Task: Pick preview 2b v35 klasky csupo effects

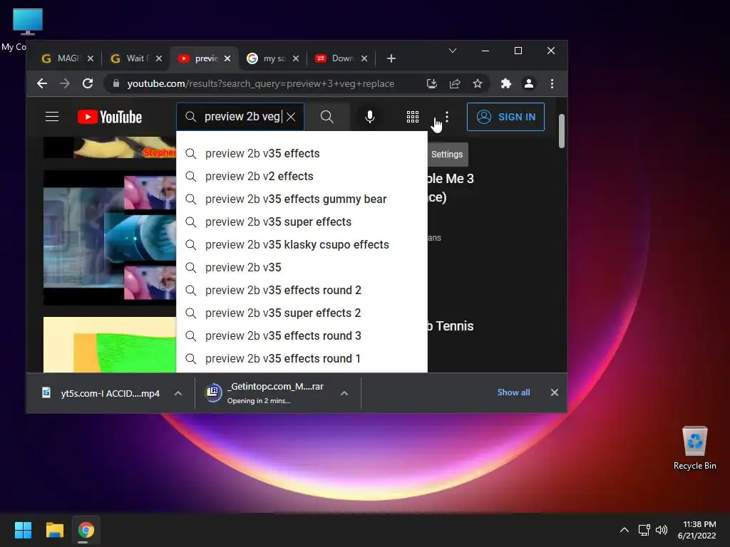Action: point(302,245)
